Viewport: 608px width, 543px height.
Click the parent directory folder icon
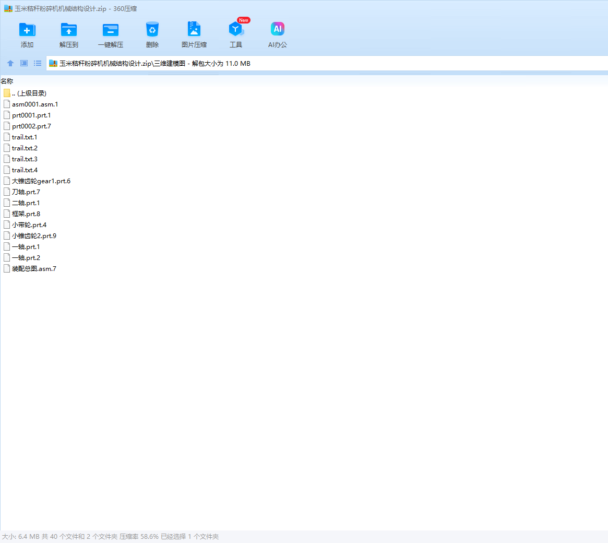click(7, 93)
